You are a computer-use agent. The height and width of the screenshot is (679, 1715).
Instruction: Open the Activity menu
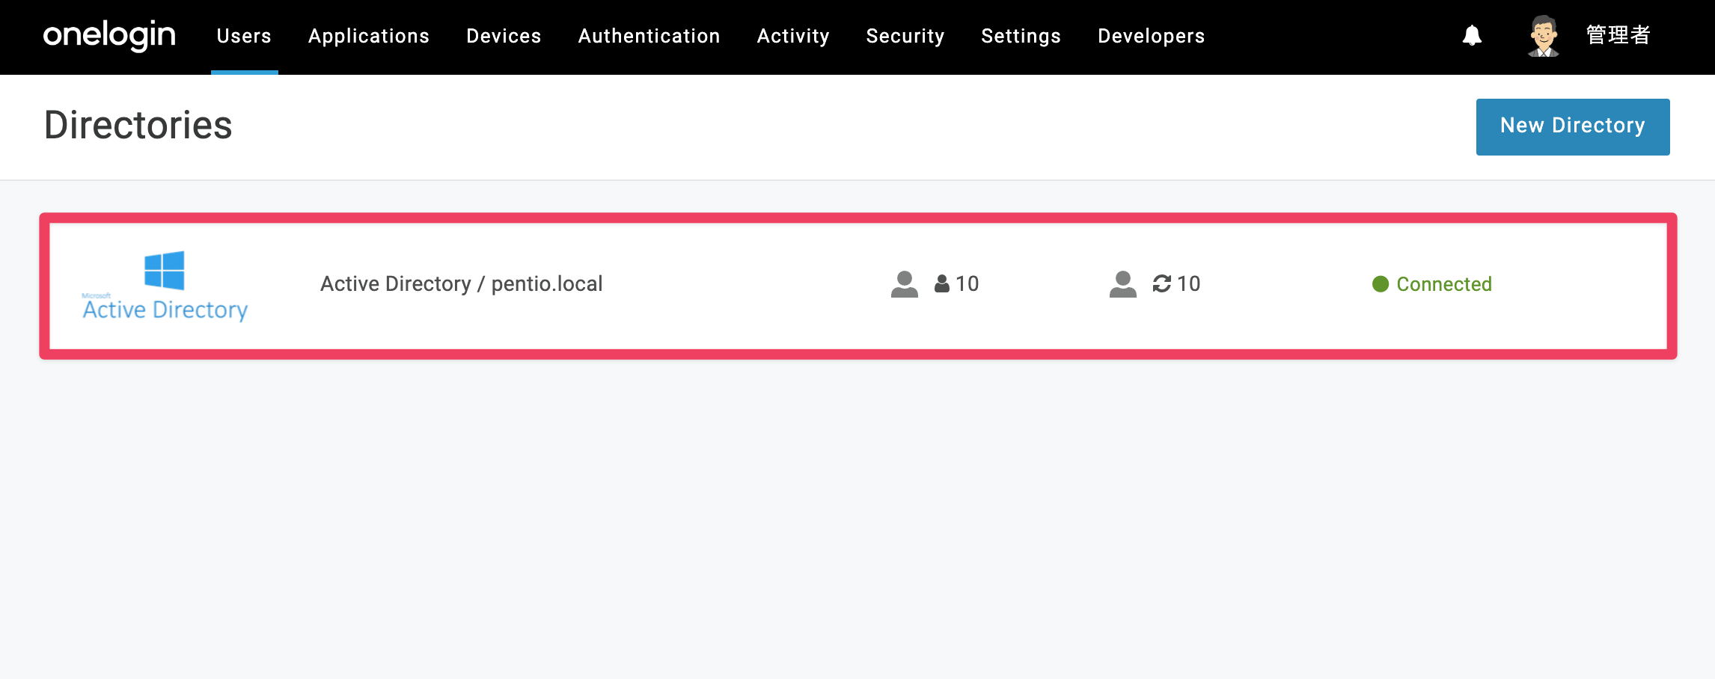click(793, 36)
